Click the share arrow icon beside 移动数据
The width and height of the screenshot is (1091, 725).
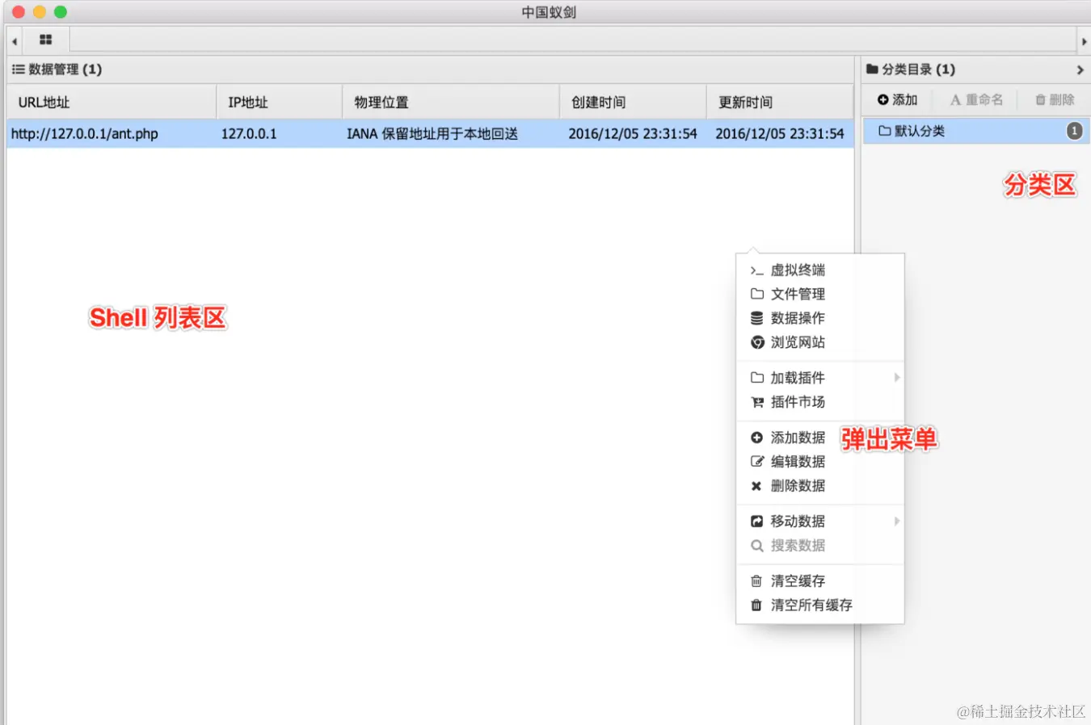[x=756, y=522]
